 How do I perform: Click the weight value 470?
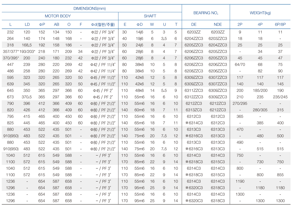click(240, 130)
